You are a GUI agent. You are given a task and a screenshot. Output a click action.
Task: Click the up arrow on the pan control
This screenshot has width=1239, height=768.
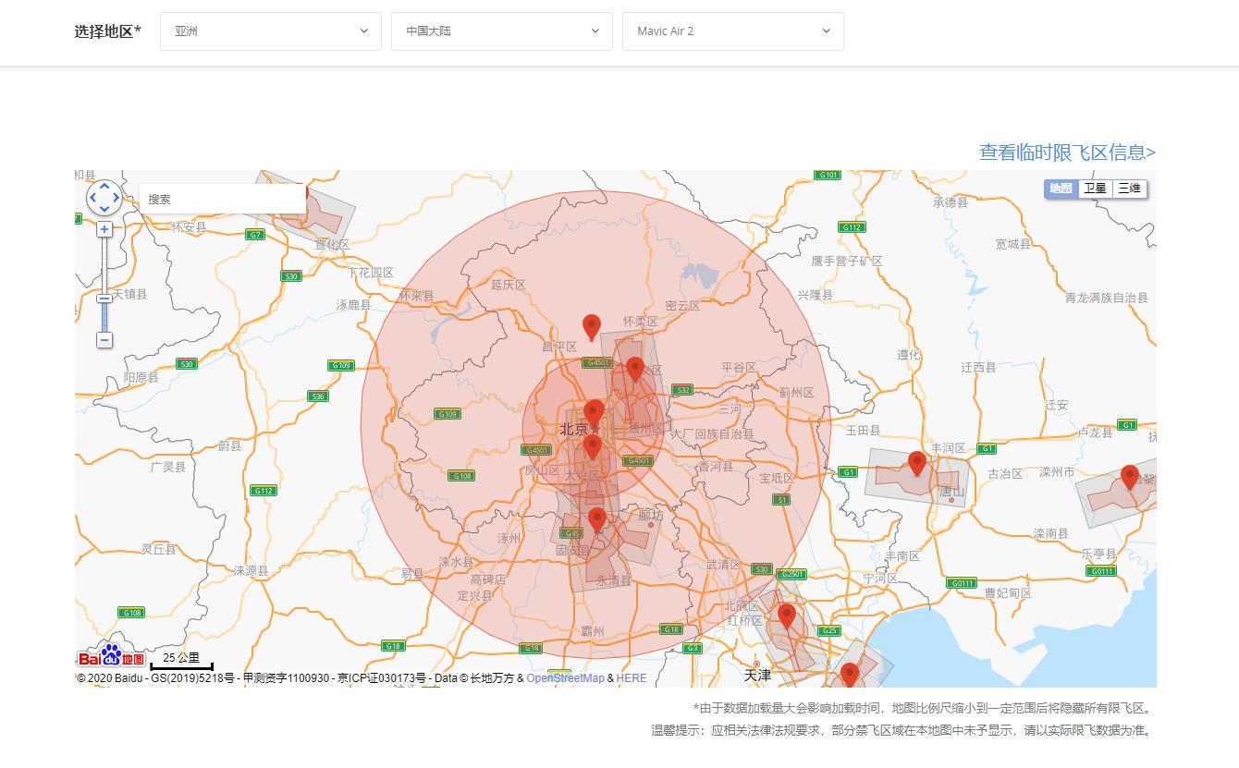pyautogui.click(x=104, y=185)
